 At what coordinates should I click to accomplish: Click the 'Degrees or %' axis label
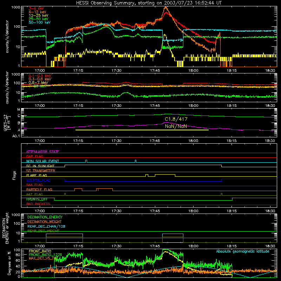tap(9, 263)
